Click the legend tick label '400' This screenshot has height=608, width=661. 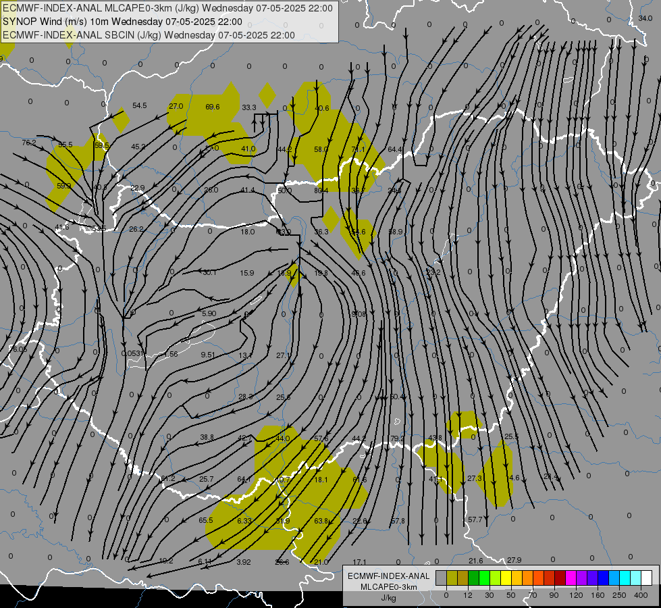641,595
